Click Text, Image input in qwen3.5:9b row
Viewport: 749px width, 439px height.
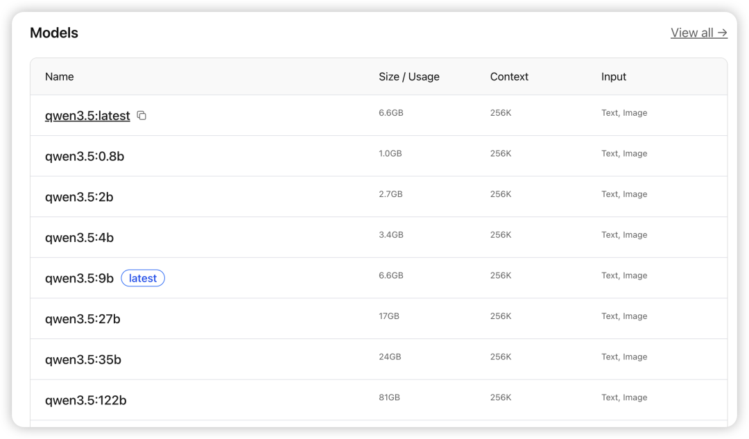point(624,275)
